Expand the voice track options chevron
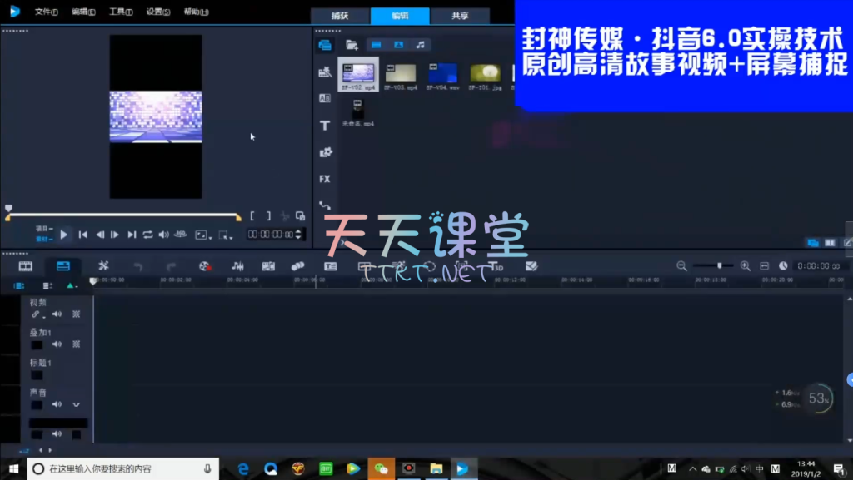 point(76,405)
